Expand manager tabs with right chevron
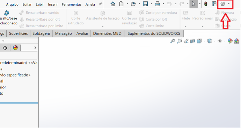 click(x=35, y=48)
